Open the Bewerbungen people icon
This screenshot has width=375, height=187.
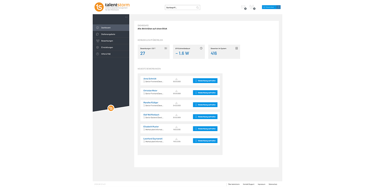(x=97, y=41)
